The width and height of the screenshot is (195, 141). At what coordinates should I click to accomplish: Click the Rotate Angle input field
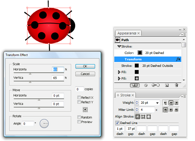(28, 124)
